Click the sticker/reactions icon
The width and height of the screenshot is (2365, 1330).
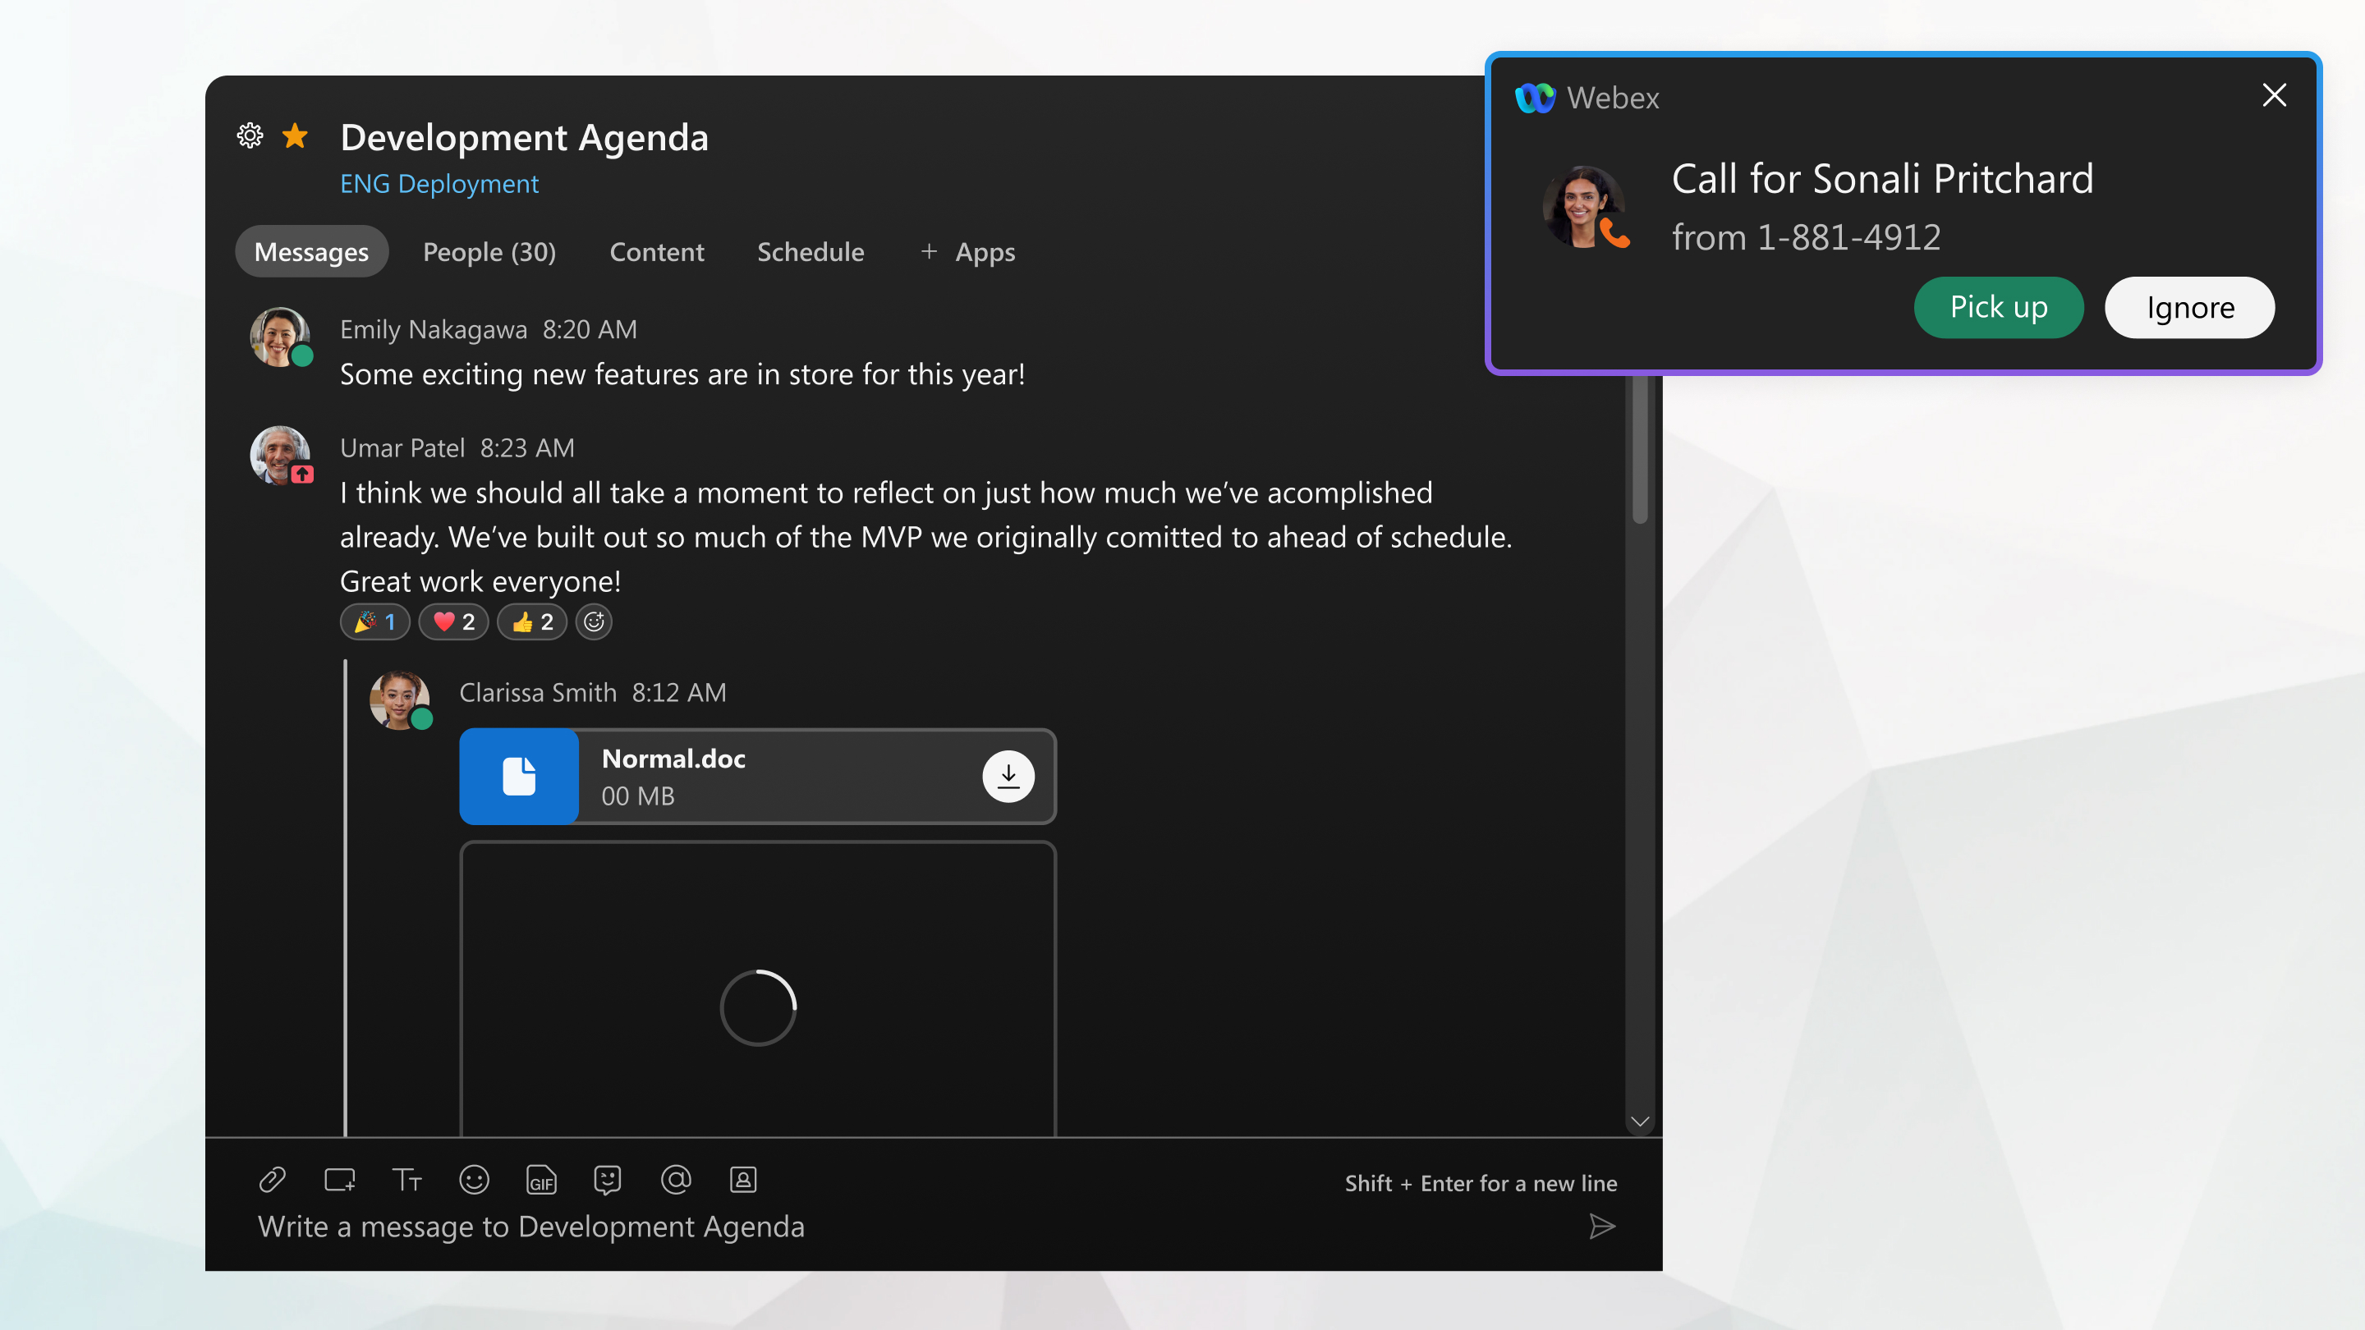[608, 1179]
